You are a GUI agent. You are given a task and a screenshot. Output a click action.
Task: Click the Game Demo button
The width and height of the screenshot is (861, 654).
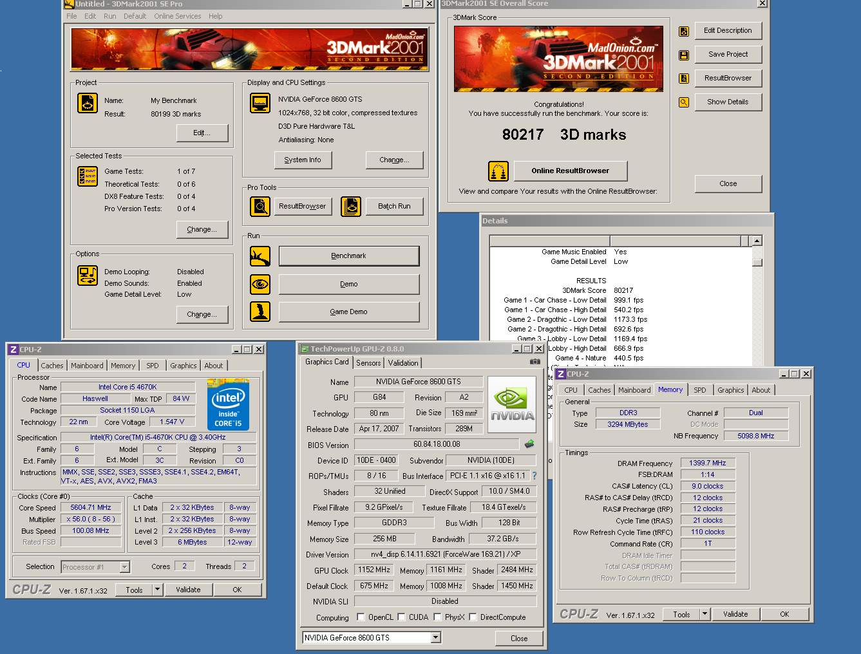(x=348, y=312)
